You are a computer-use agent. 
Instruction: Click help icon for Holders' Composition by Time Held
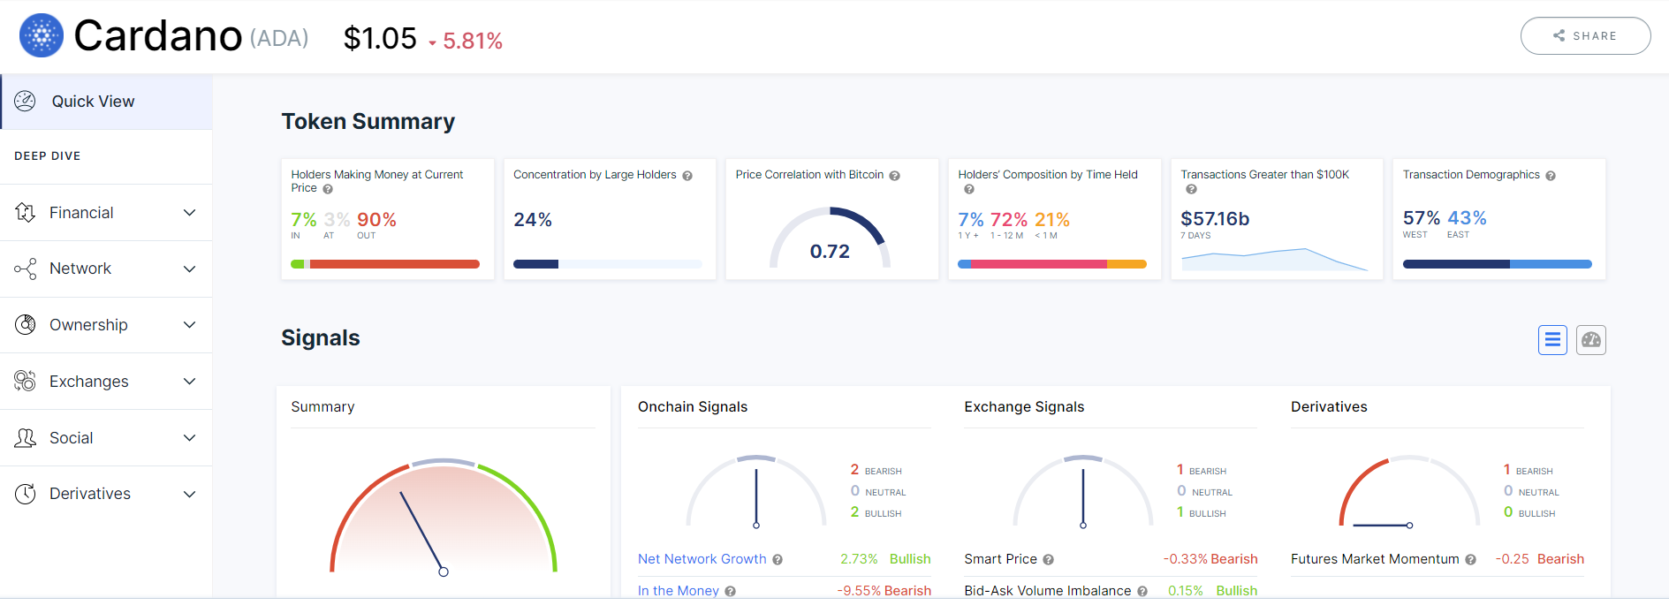coord(969,189)
